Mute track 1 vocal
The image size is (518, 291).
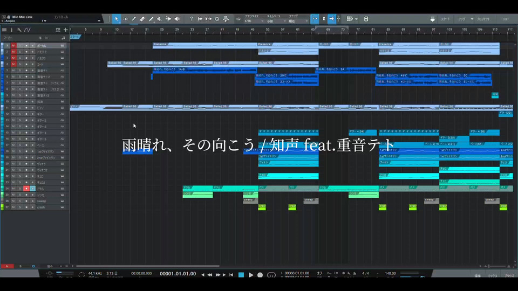[13, 45]
